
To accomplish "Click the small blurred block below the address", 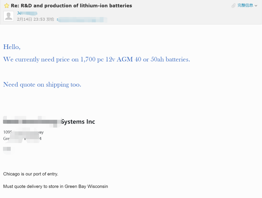I will [7, 149].
